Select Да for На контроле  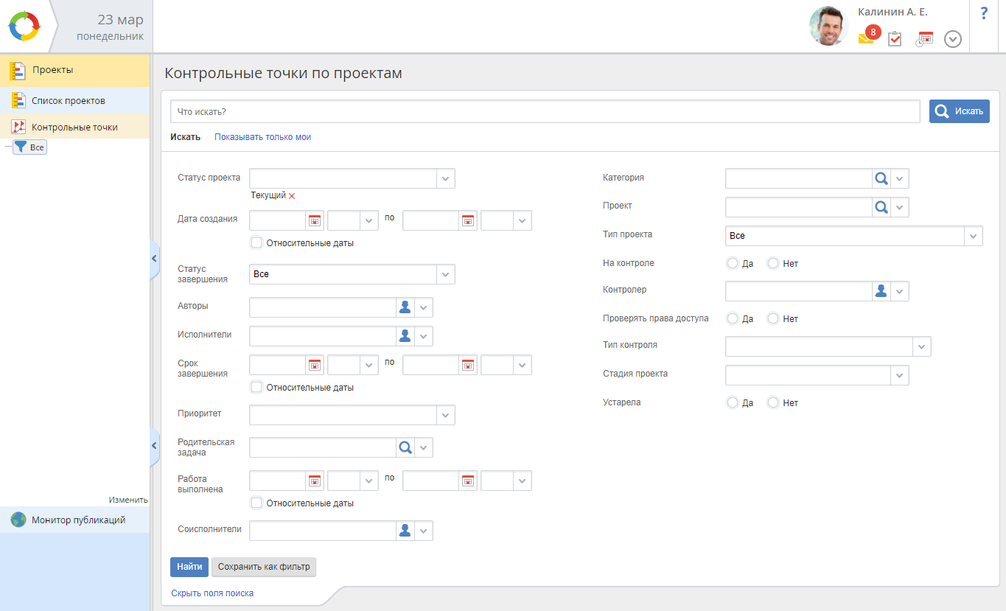732,263
